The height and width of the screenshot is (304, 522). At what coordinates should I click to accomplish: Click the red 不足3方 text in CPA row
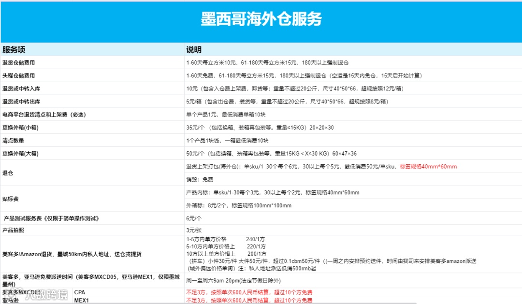(249, 292)
